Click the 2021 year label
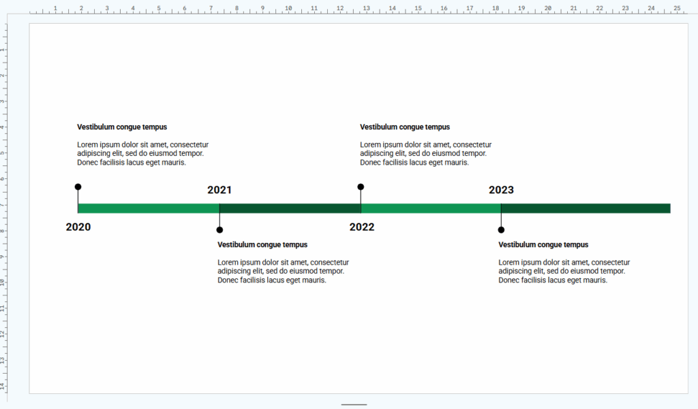Screen dimensions: 698x409 tap(219, 191)
